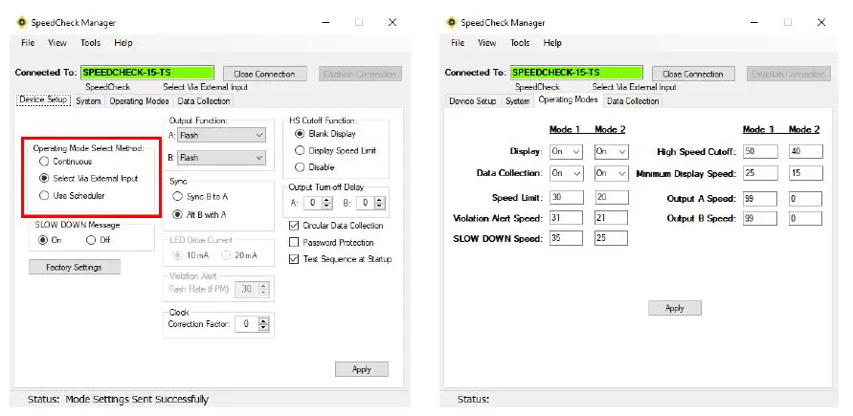
Task: Open Output Function B dropdown
Action: click(222, 158)
